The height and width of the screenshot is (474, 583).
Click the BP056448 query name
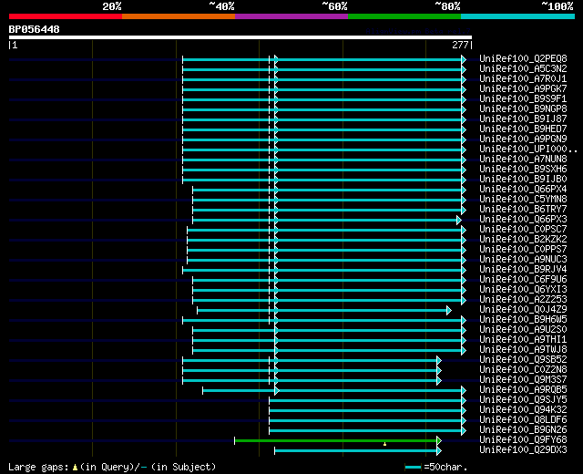click(34, 29)
